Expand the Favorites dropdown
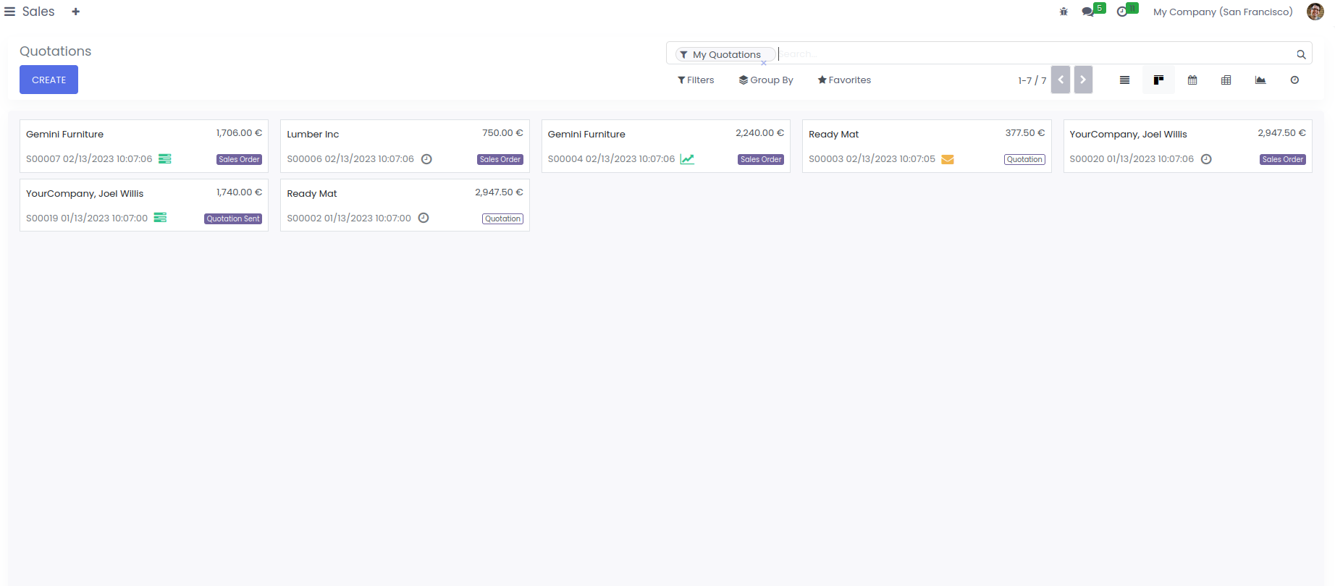The height and width of the screenshot is (586, 1335). click(x=844, y=80)
